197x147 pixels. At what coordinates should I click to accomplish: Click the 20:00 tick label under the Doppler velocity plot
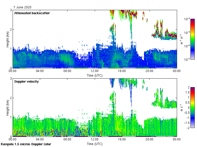tap(149, 140)
